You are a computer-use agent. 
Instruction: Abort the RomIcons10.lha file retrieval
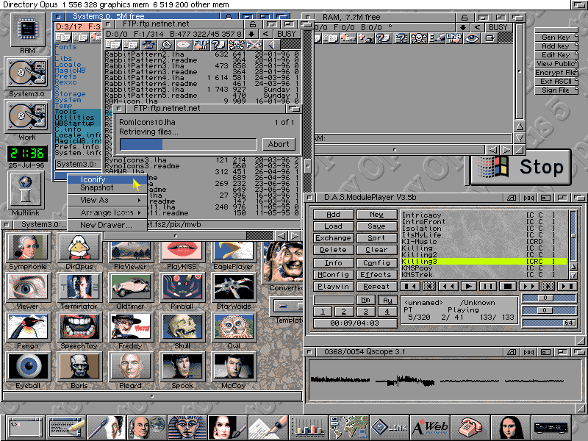[279, 145]
